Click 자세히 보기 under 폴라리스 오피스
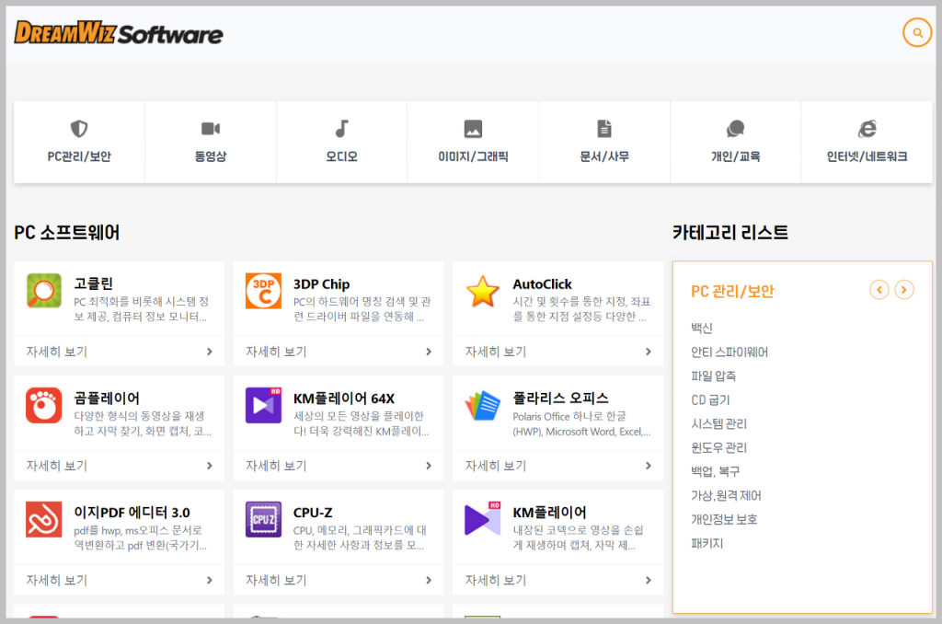This screenshot has height=624, width=942. click(496, 466)
